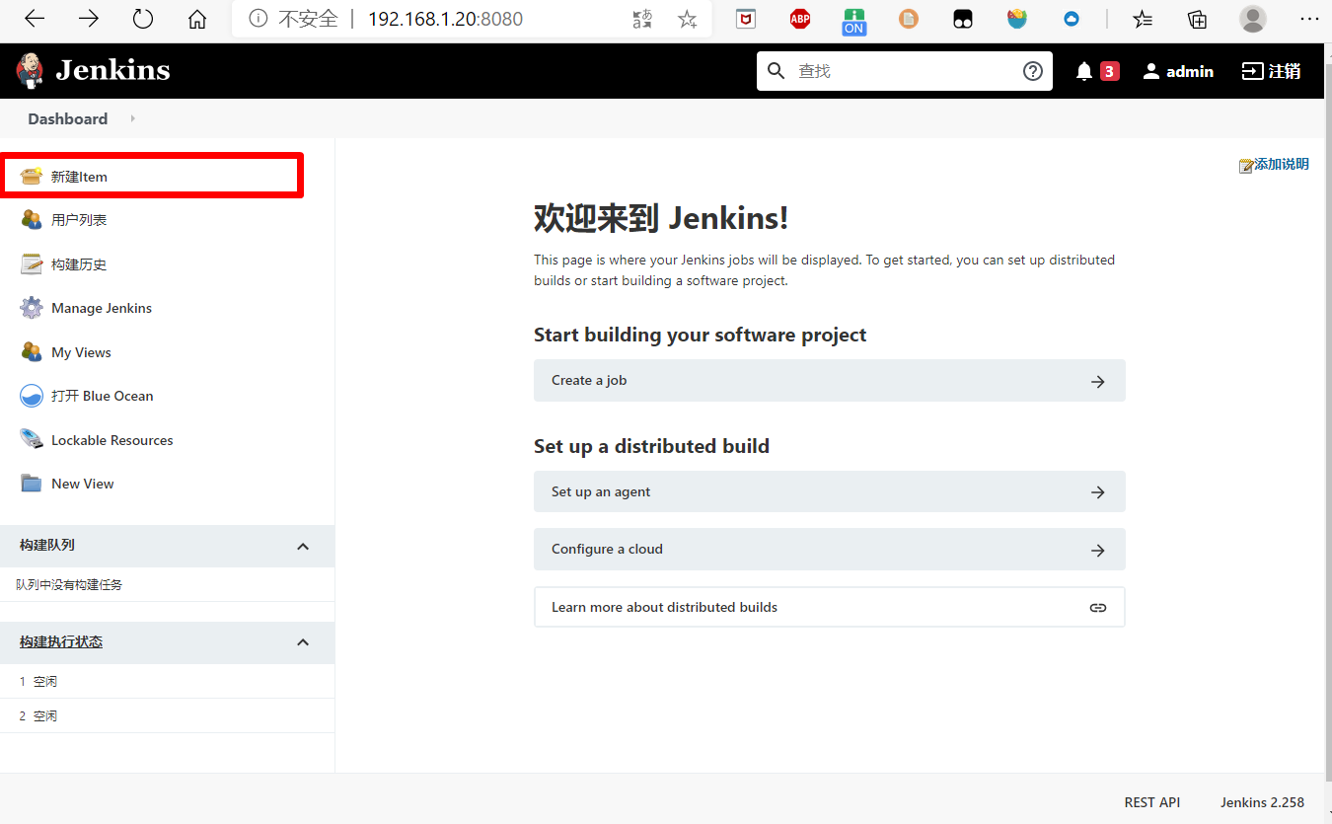Open Learn more about distributed builds
Image resolution: width=1332 pixels, height=824 pixels.
(x=830, y=607)
